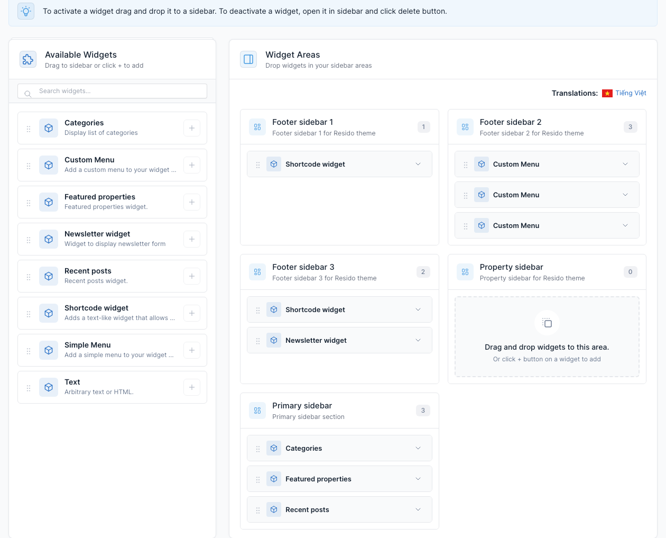Focus the Search widgets input field
Image resolution: width=666 pixels, height=538 pixels.
112,91
